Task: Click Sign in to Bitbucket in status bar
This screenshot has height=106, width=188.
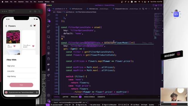Action: (x=109, y=105)
